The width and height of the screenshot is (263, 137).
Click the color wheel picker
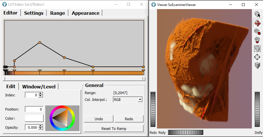click(62, 118)
